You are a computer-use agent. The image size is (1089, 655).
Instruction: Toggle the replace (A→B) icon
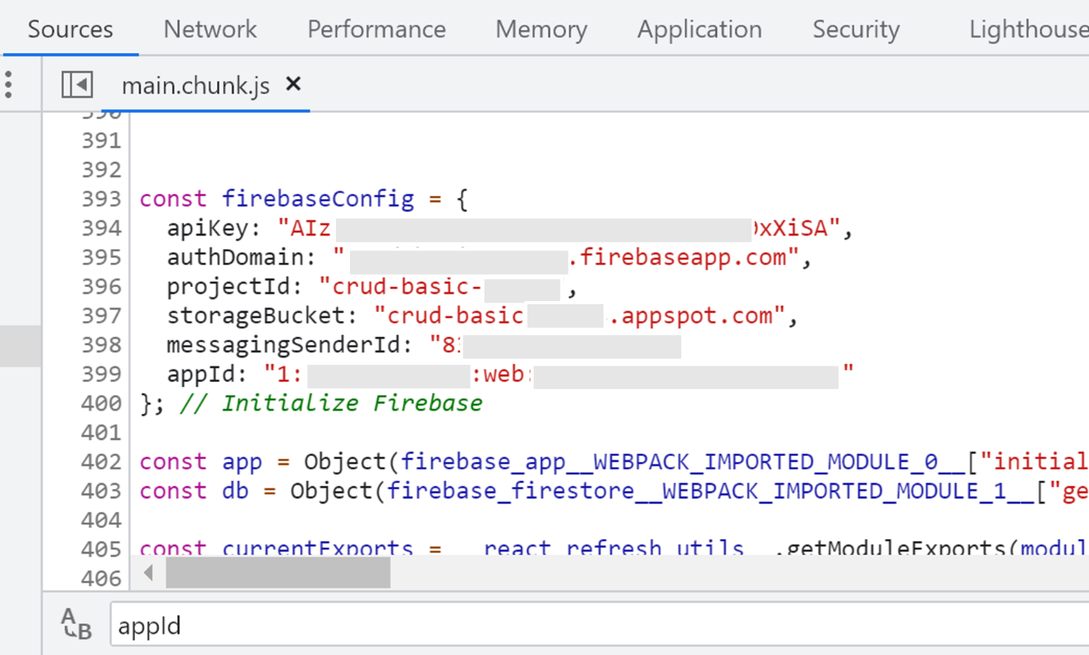pos(76,625)
